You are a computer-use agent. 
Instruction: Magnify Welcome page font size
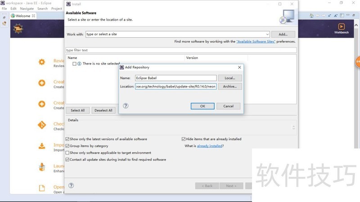tap(336, 16)
